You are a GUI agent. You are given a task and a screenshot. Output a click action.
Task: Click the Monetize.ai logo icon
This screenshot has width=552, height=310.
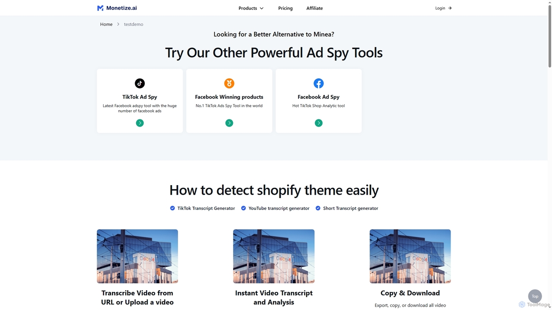[100, 8]
